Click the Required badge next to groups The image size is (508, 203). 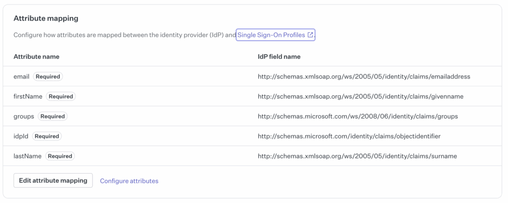point(53,117)
